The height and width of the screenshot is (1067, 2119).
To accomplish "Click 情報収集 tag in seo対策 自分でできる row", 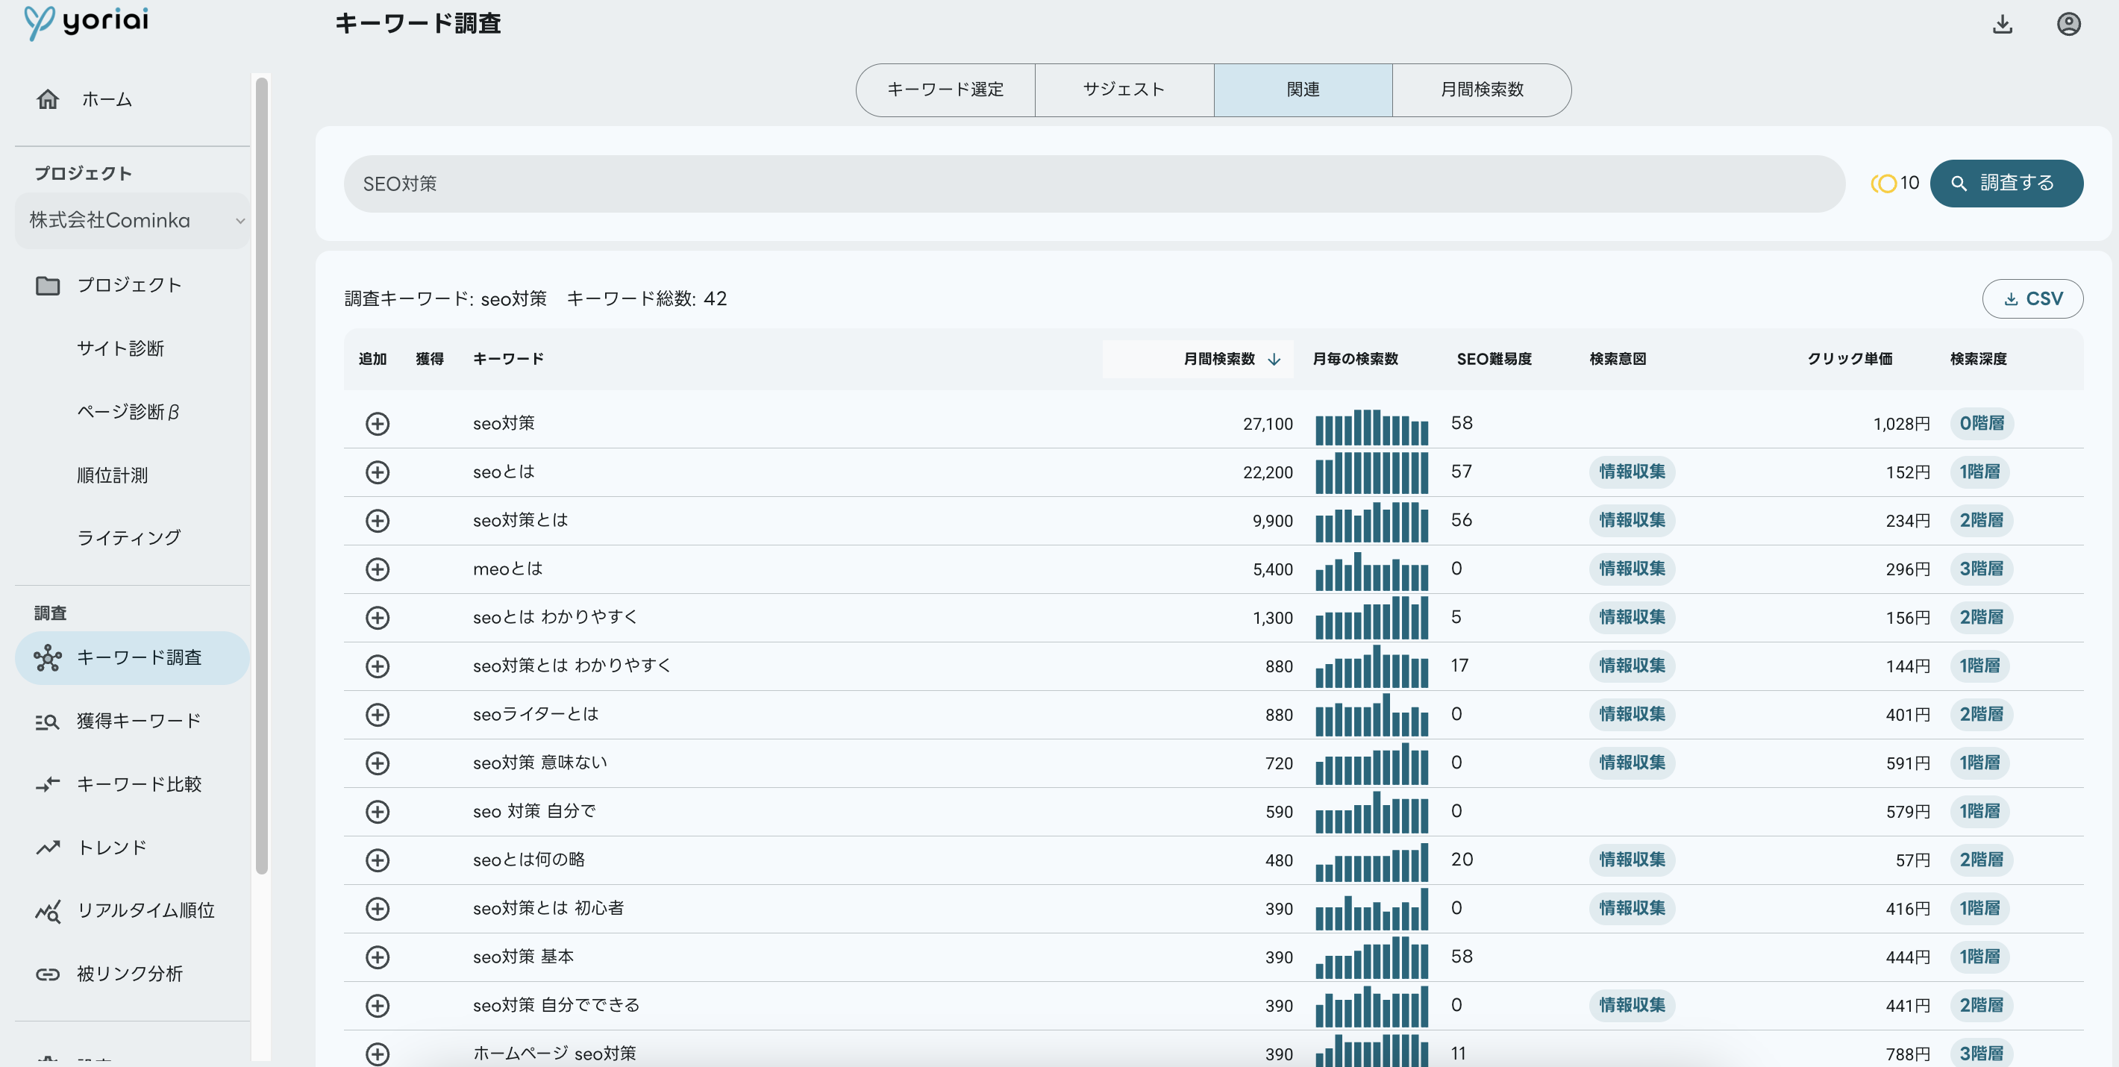I will (x=1631, y=1005).
